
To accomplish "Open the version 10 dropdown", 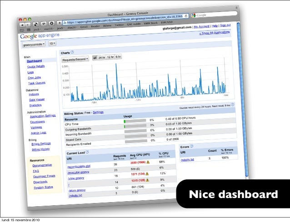I will (52, 44).
